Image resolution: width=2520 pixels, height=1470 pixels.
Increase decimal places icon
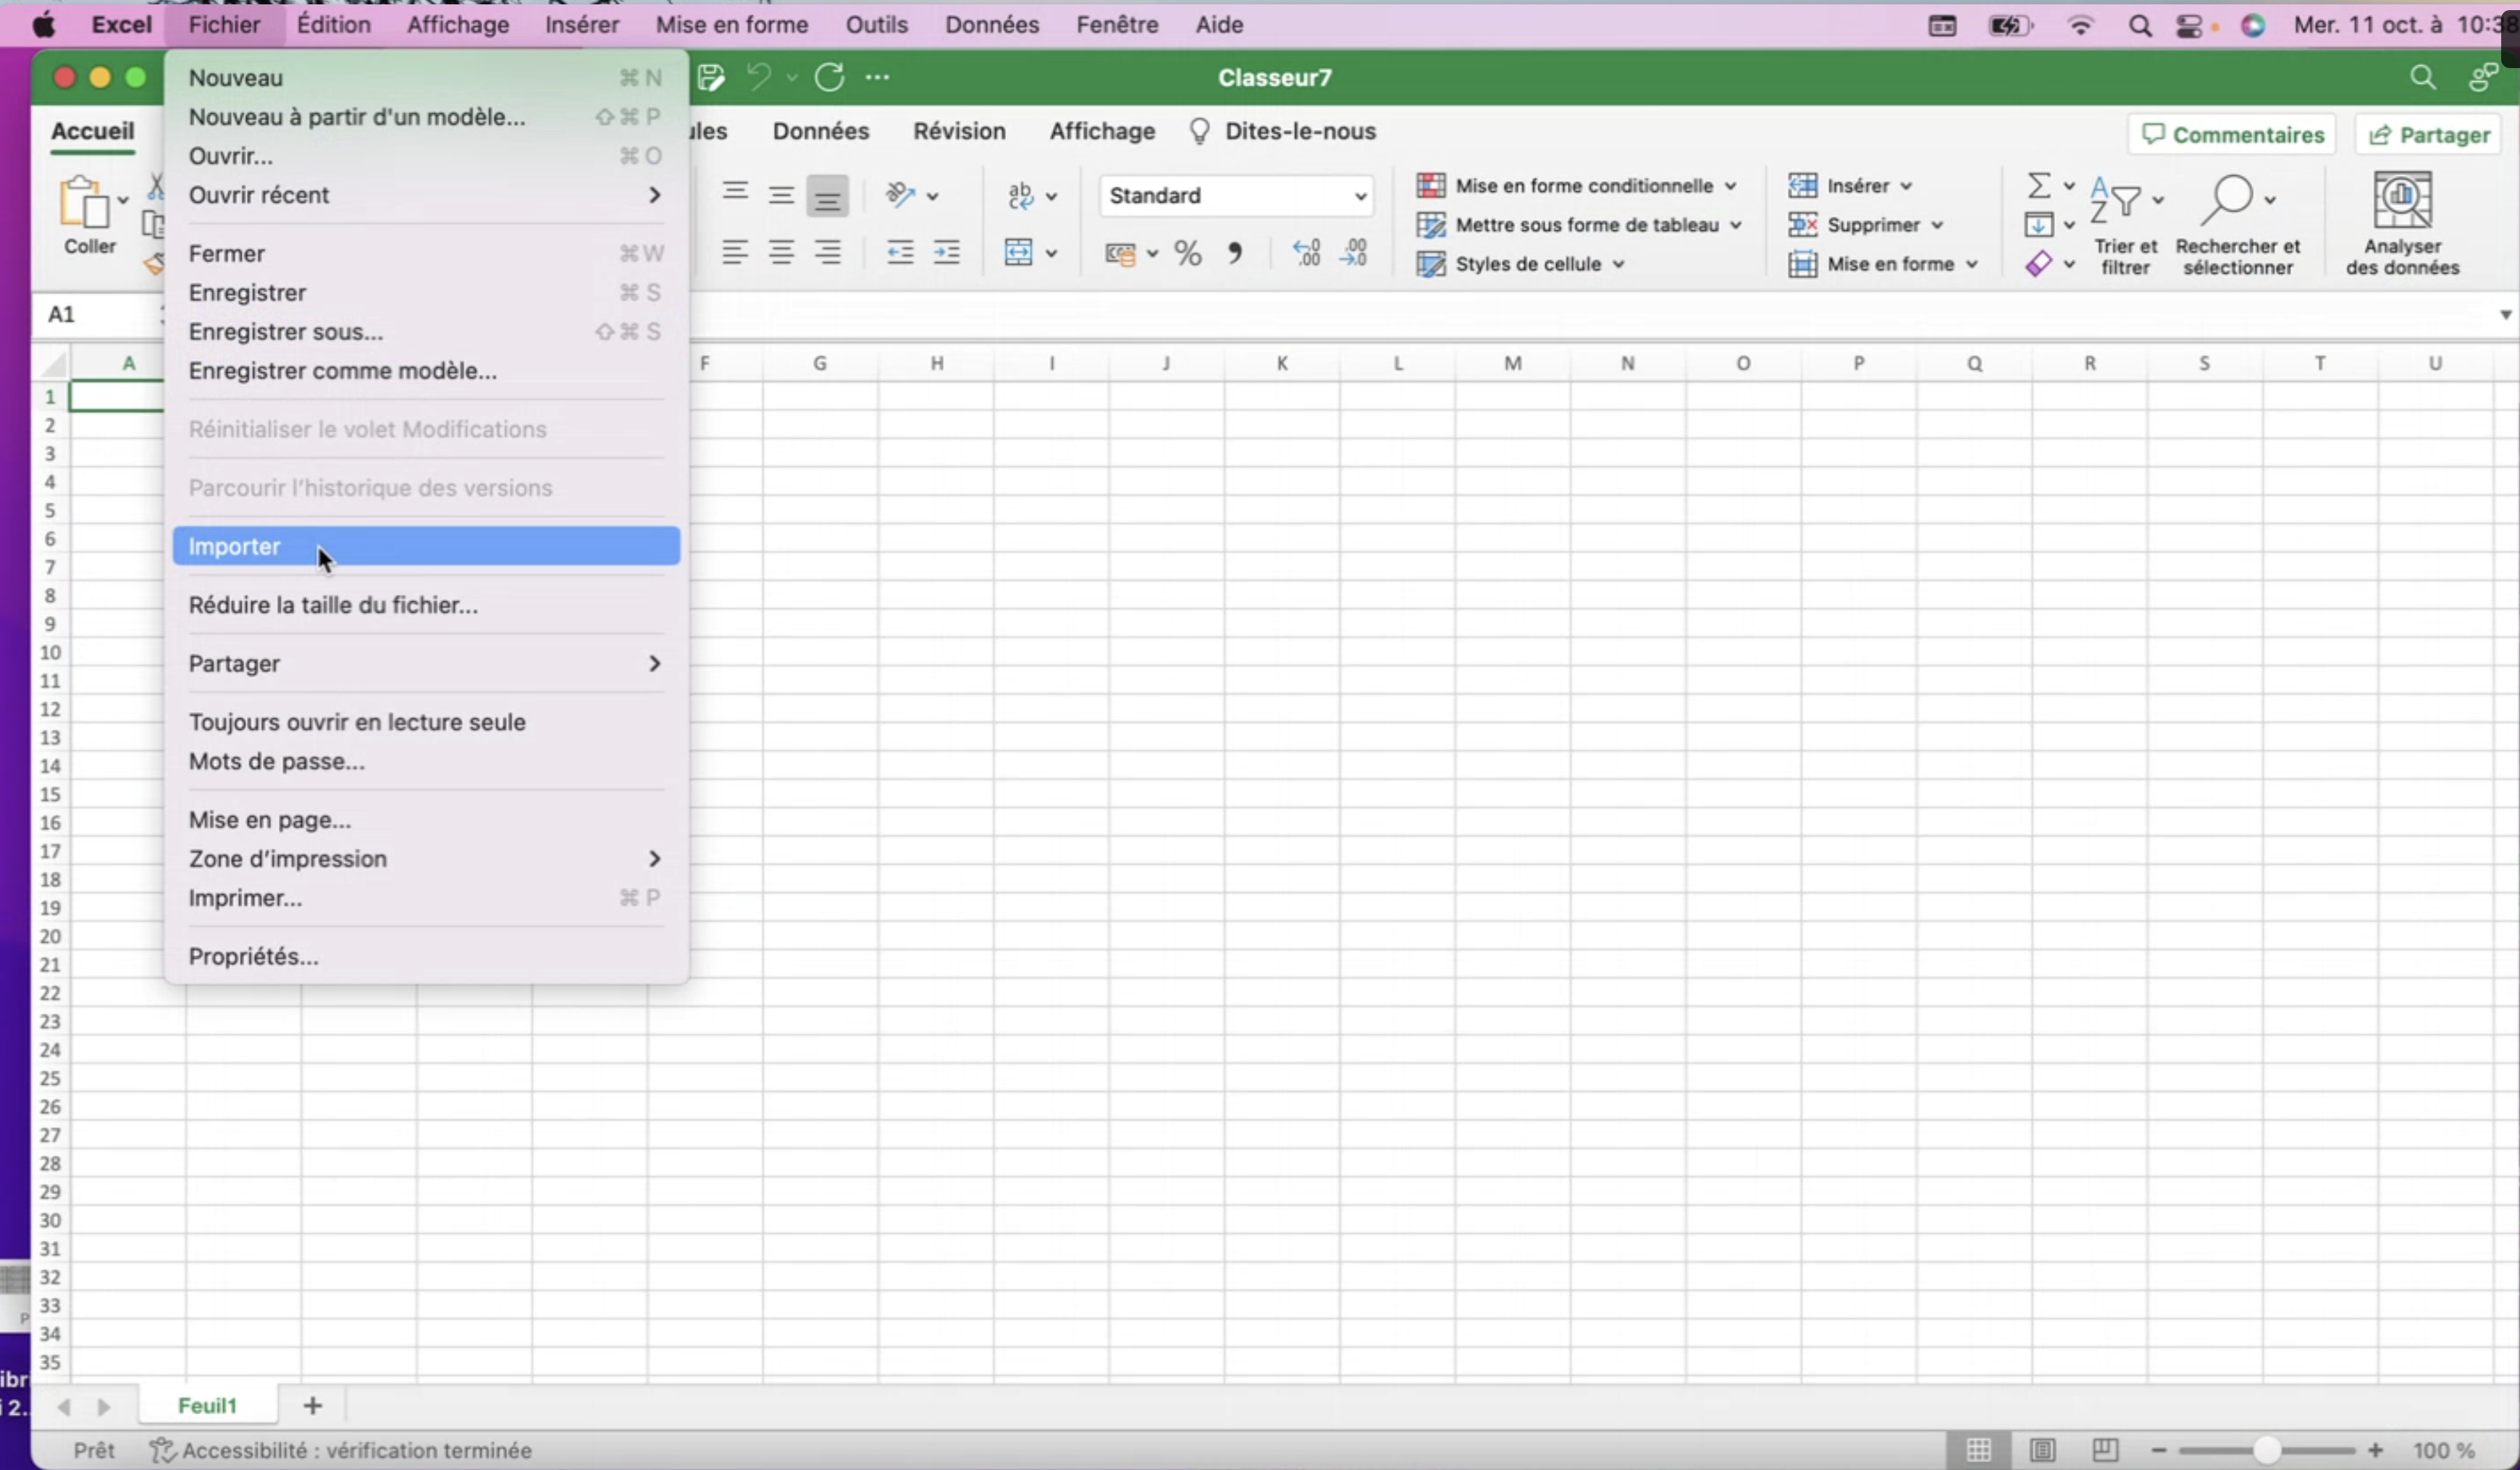point(1308,253)
